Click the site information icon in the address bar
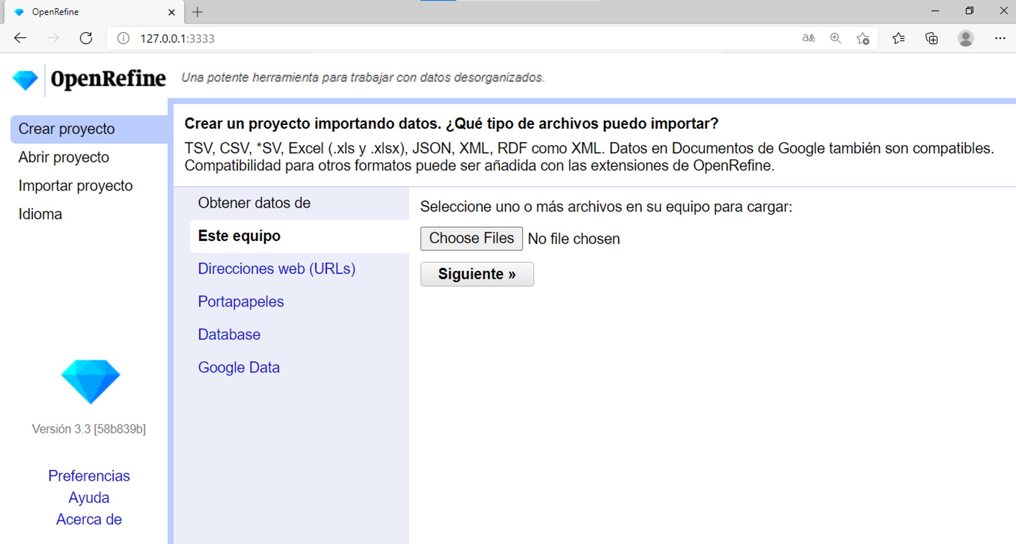 point(123,38)
